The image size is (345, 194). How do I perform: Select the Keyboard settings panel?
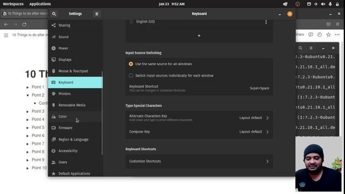(75, 82)
